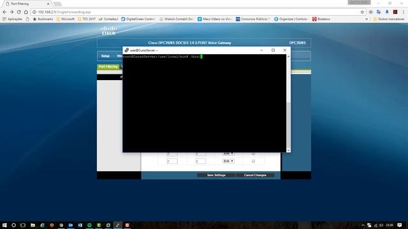Image resolution: width=408 pixels, height=229 pixels.
Task: Click the Cancel Changes button
Action: click(x=255, y=176)
